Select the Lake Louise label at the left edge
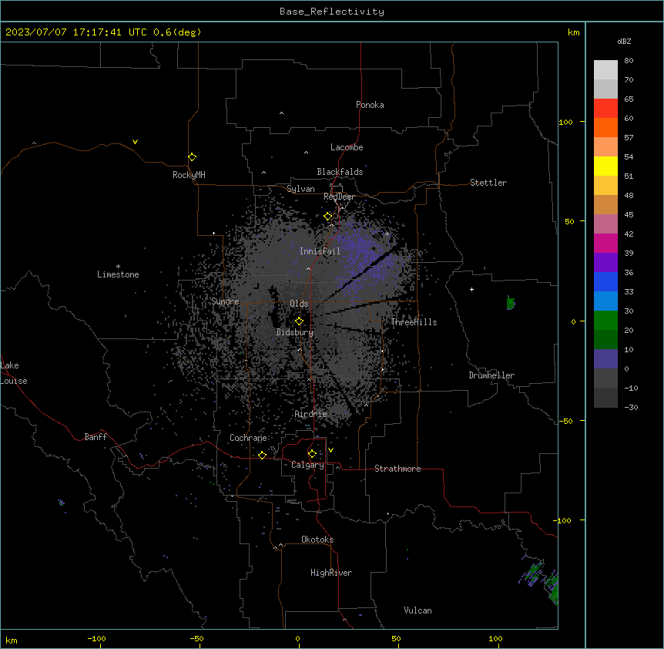This screenshot has width=664, height=649. coord(14,373)
